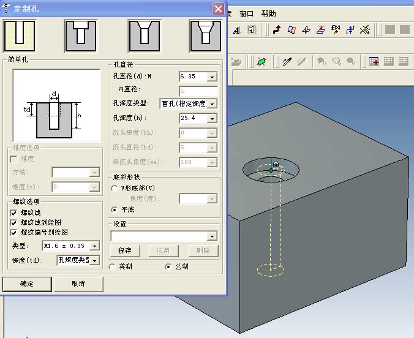Image resolution: width=414 pixels, height=338 pixels.
Task: Select the counterbore hole type icon
Action: coord(80,36)
